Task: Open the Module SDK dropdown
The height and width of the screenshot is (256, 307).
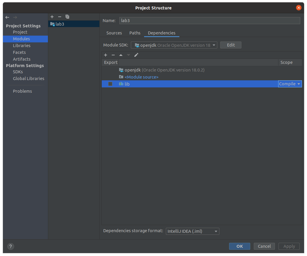Action: [x=174, y=45]
